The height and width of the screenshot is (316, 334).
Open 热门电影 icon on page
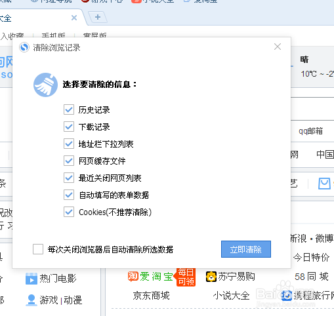31,279
